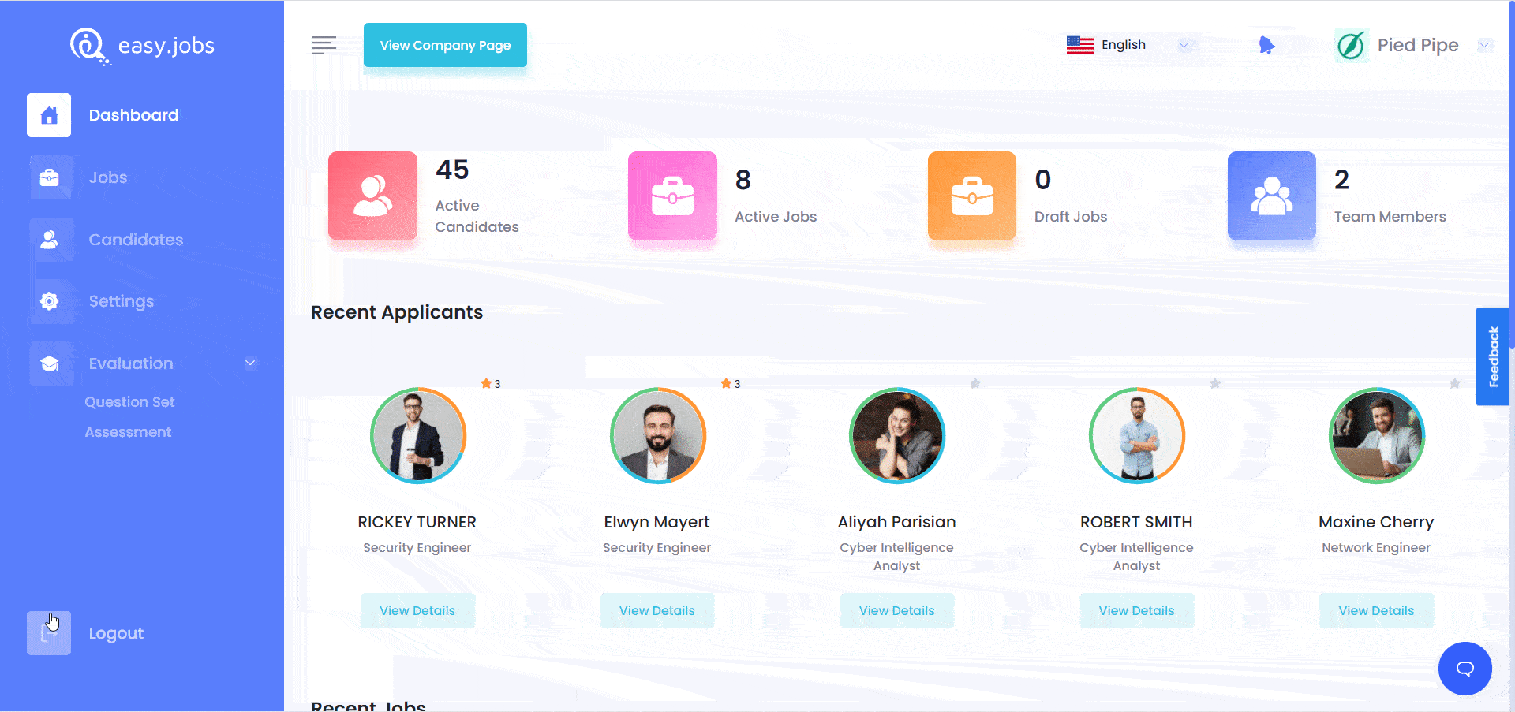Click the grey star on Aliyah Parisian
This screenshot has width=1515, height=712.
(x=975, y=383)
